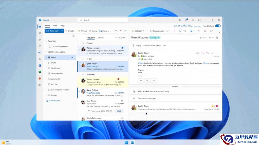Open the By Date sort filter
This screenshot has width=259, height=145.
coord(120,38)
